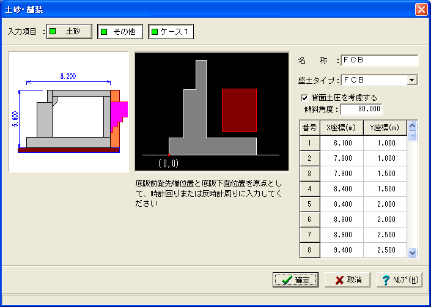Screen dimensions: 431x307
Task: Click X coordinate cell 9.400 in row 8
Action: click(x=342, y=250)
